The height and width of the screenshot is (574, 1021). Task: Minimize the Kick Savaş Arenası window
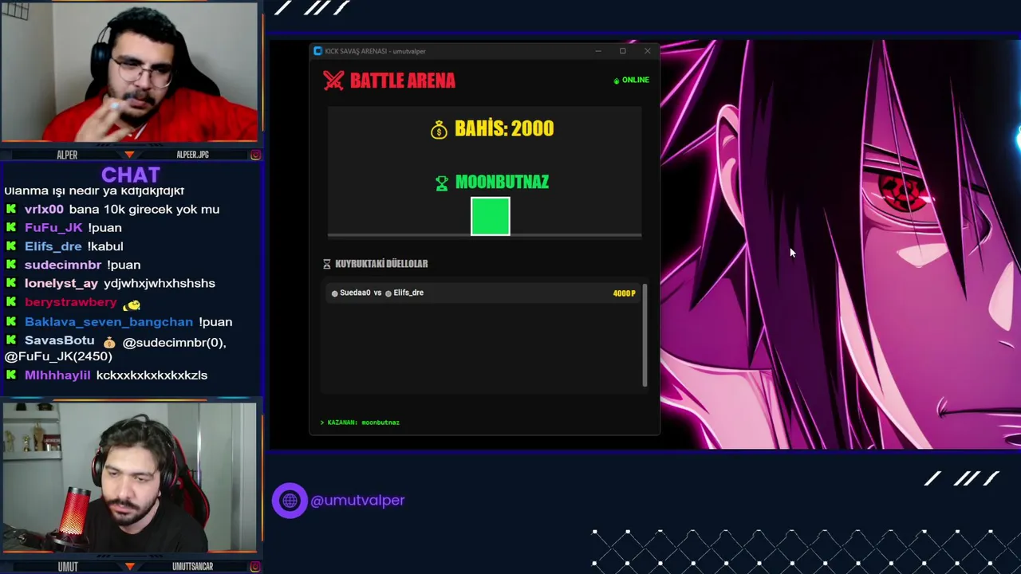click(x=598, y=51)
